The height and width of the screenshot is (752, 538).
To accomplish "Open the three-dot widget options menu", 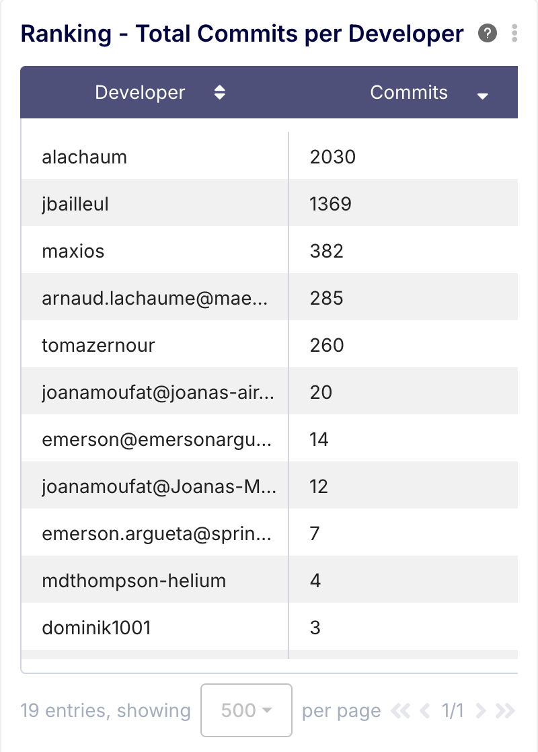I will 514,33.
